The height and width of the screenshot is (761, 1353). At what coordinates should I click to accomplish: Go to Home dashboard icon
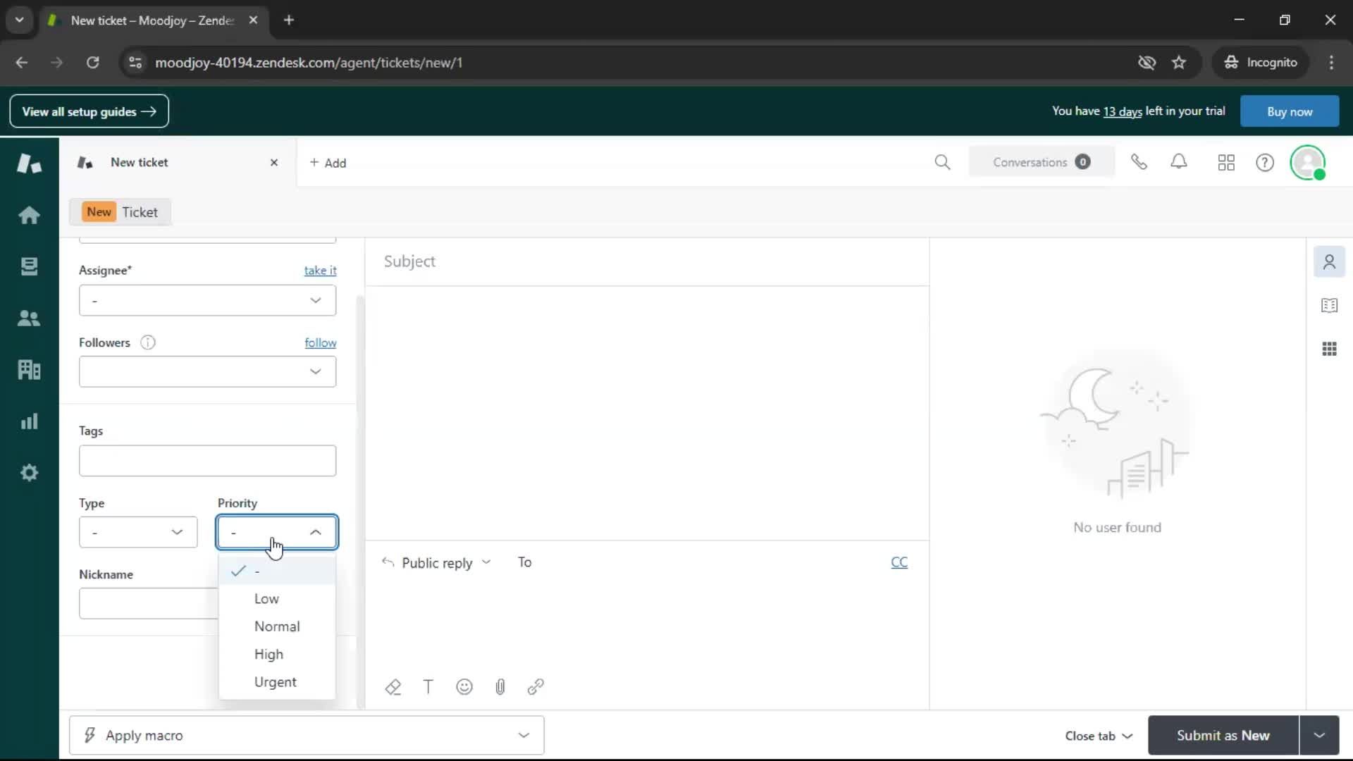[x=29, y=215]
